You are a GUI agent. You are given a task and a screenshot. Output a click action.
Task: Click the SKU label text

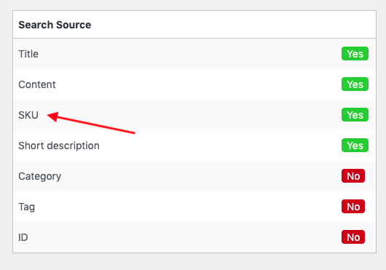(28, 115)
